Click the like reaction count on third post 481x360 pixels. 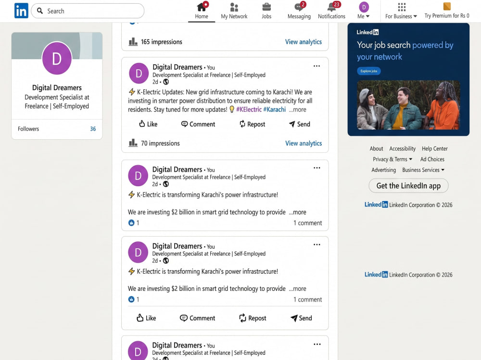click(x=134, y=223)
